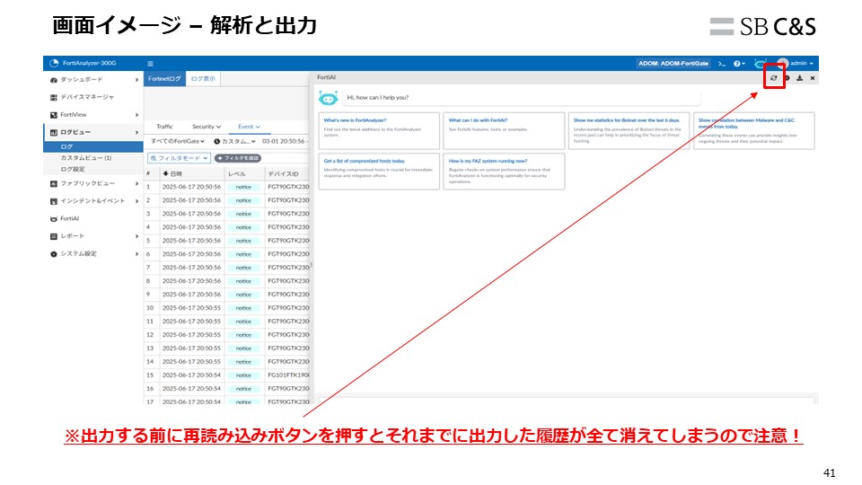Expand the Security log type dropdown

tap(206, 127)
